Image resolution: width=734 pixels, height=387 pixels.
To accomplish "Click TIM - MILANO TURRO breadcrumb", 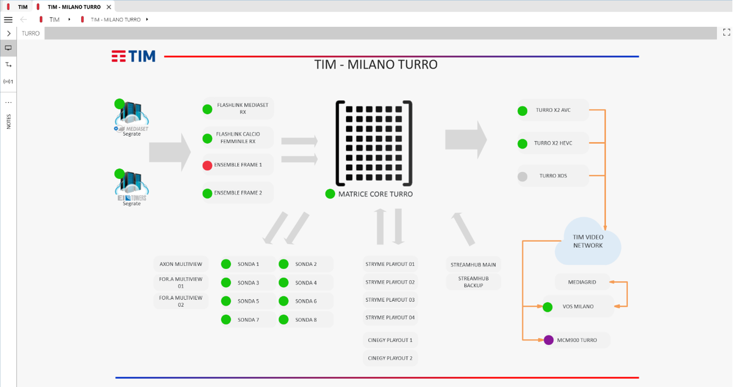I will tap(115, 19).
